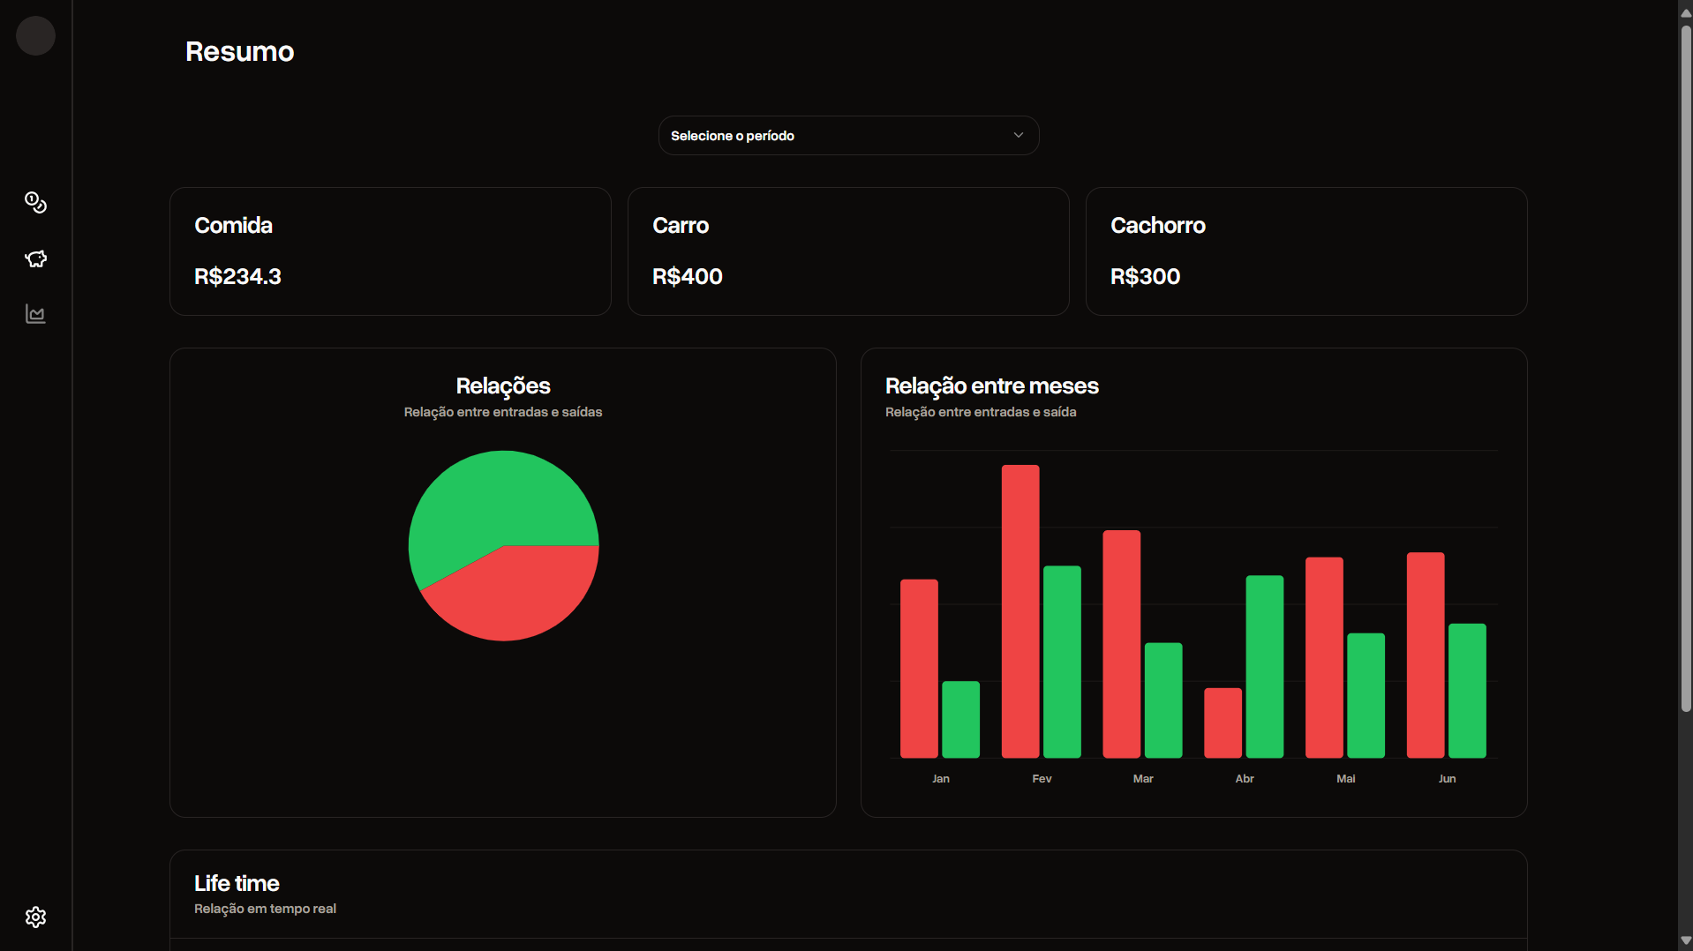
Task: Click the green Jan bar
Action: (960, 720)
